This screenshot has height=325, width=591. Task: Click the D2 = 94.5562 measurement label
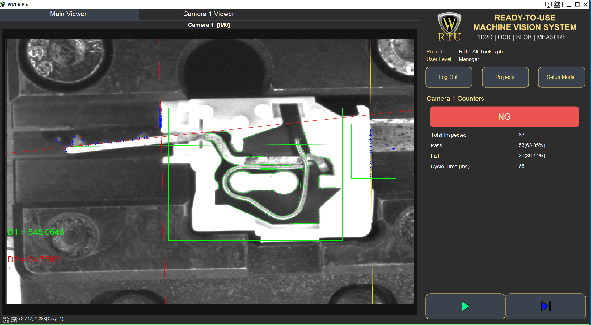[33, 259]
